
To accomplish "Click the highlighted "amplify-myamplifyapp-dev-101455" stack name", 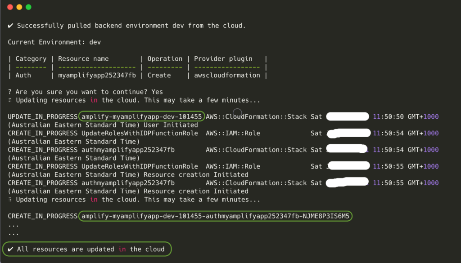I will coord(141,117).
